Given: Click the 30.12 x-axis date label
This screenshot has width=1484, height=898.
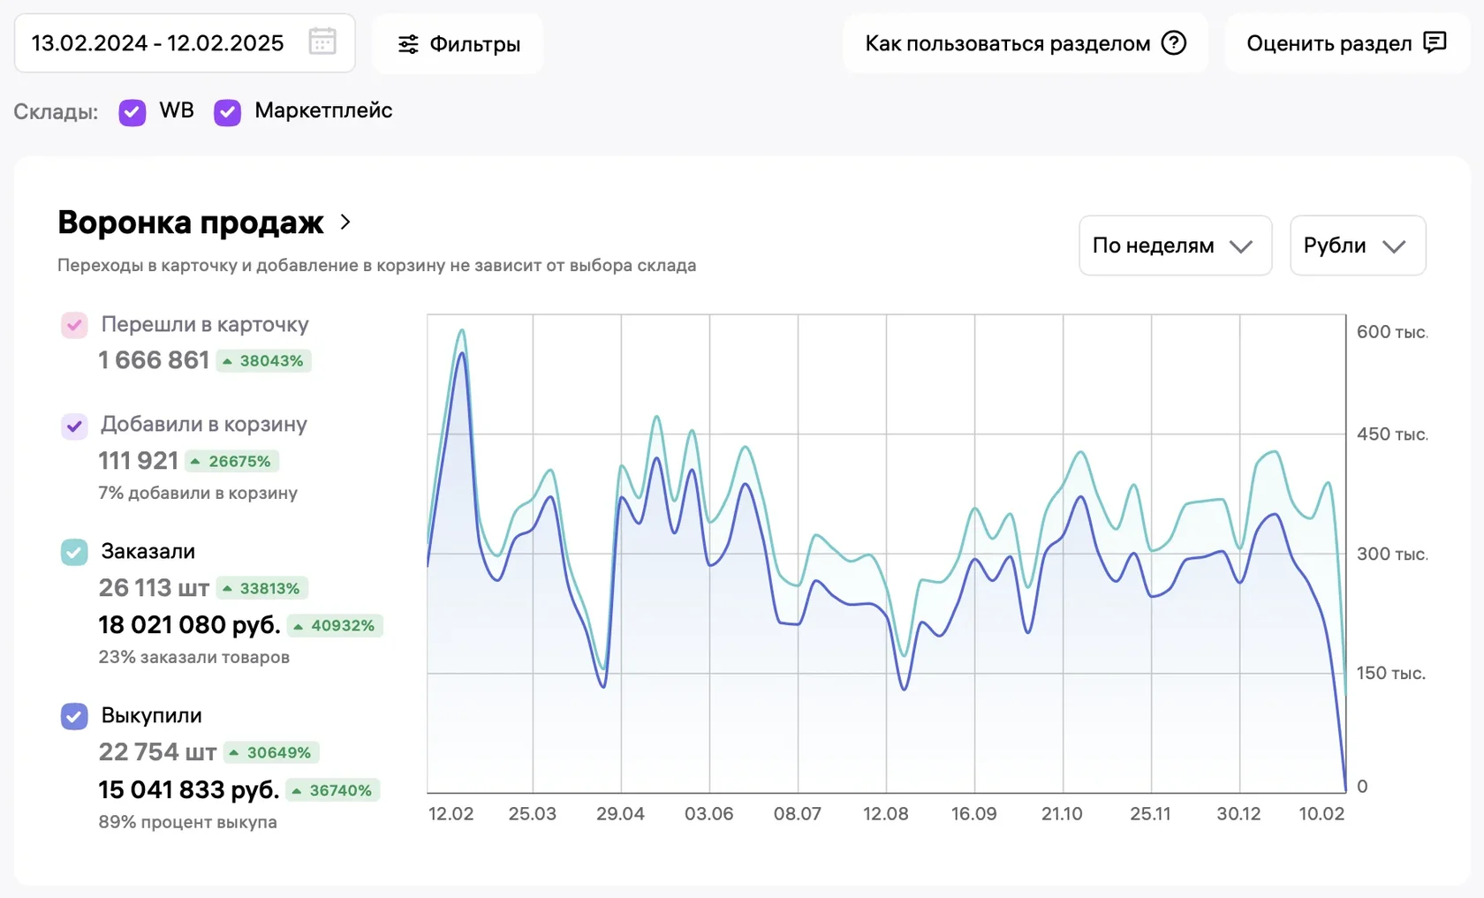Looking at the screenshot, I should pos(1238,814).
